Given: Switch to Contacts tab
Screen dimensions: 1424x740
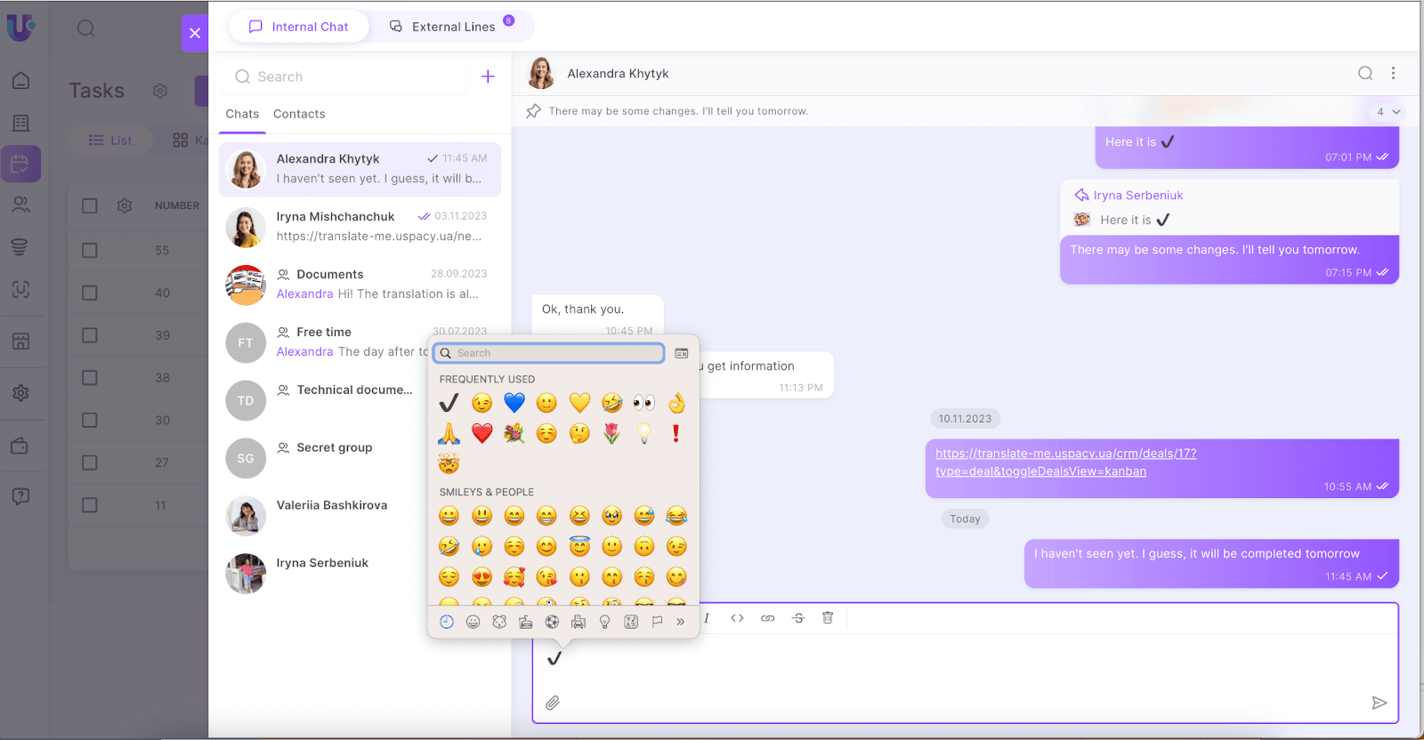Looking at the screenshot, I should tap(299, 114).
